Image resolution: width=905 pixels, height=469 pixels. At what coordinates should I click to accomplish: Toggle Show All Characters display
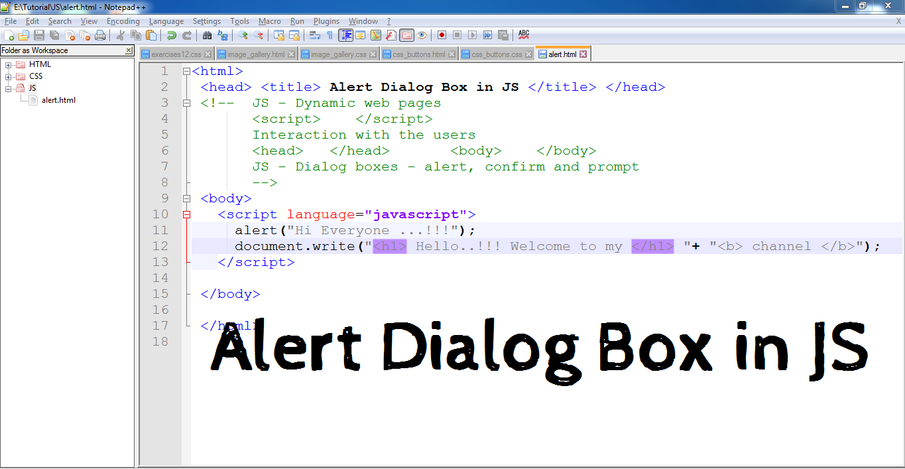tap(330, 34)
